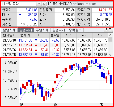Screen dimensions: 114x107
Task: Select the 일별시세 tab
Action: [x=26, y=30]
